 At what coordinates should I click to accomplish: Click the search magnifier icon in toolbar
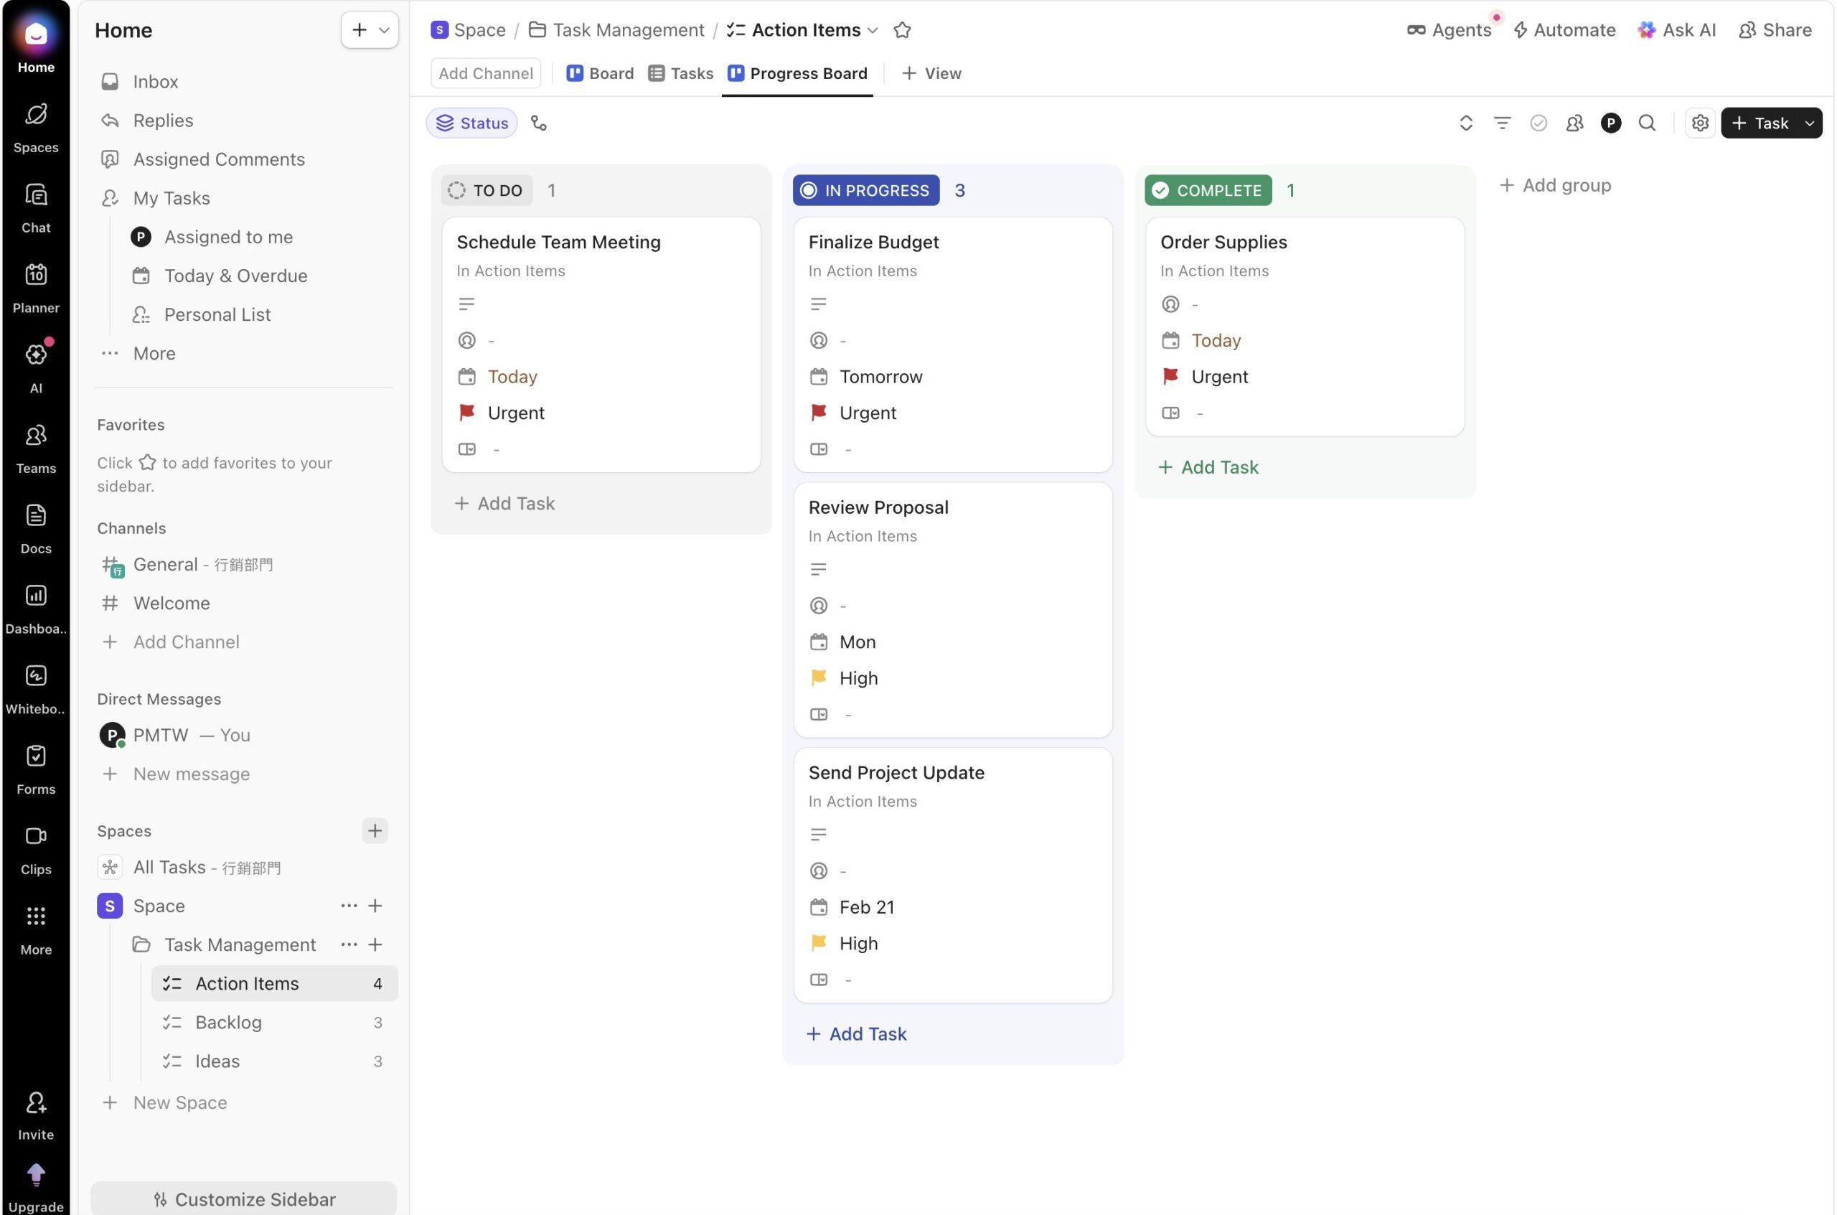click(1646, 123)
